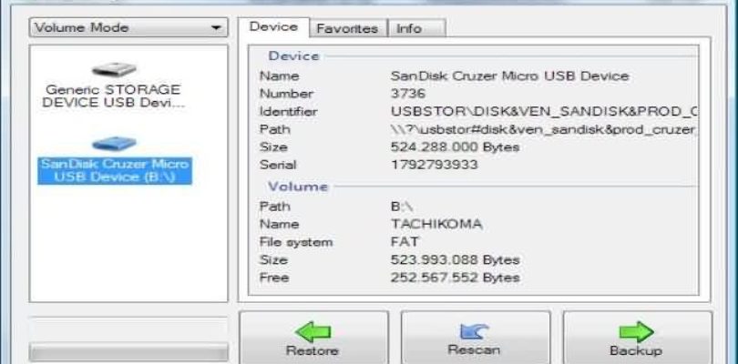The height and width of the screenshot is (364, 738).
Task: Switch to the Favorites tab
Action: coord(347,28)
